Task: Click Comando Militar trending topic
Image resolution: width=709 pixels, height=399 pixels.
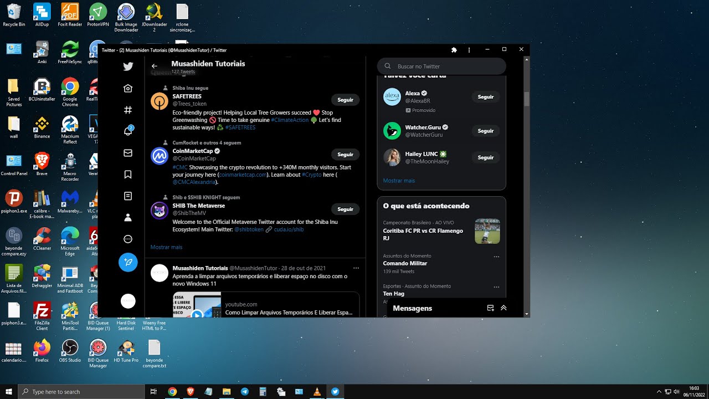Action: pyautogui.click(x=405, y=264)
